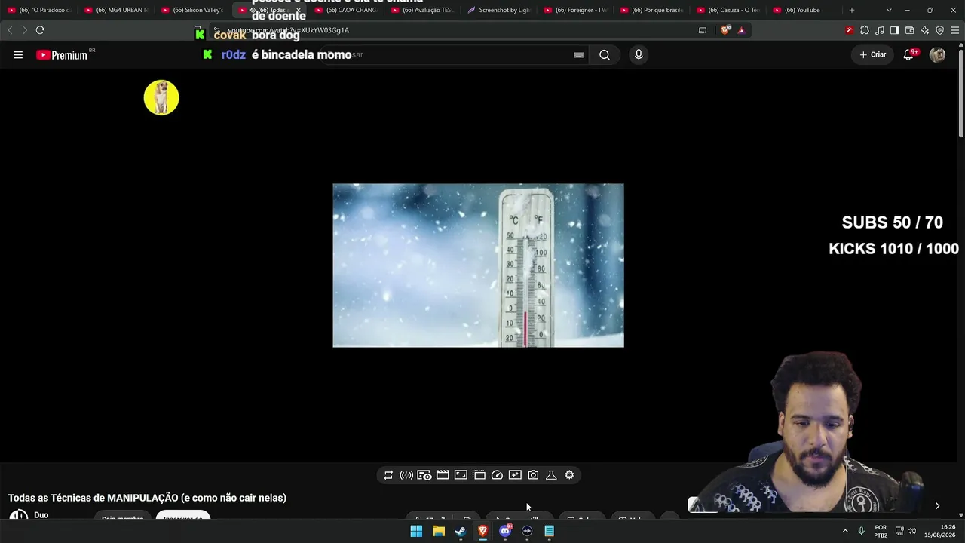Click the Brave Rewards triangle icon
Viewport: 965px width, 543px height.
741,30
